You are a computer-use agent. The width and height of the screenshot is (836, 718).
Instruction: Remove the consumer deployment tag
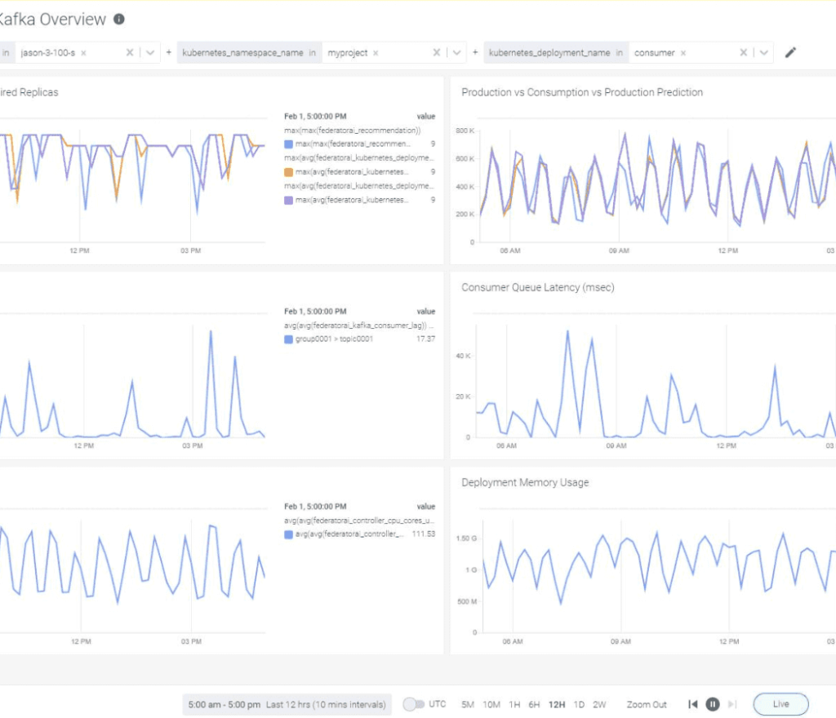pos(682,51)
